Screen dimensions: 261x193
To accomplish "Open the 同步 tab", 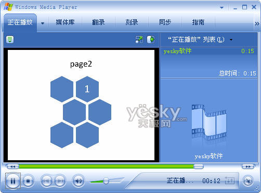I will point(165,22).
